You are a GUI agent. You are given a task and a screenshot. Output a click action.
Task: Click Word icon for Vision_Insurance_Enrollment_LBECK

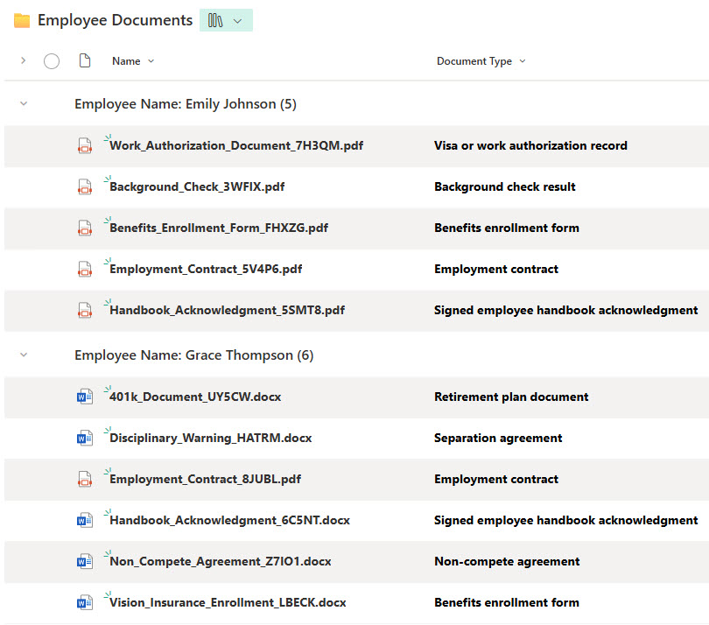[85, 602]
